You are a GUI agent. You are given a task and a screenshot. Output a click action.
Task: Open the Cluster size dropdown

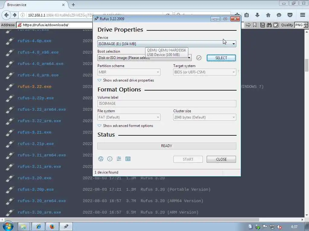click(205, 117)
